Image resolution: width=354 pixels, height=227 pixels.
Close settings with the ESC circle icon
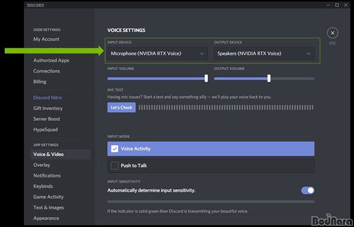(x=332, y=33)
